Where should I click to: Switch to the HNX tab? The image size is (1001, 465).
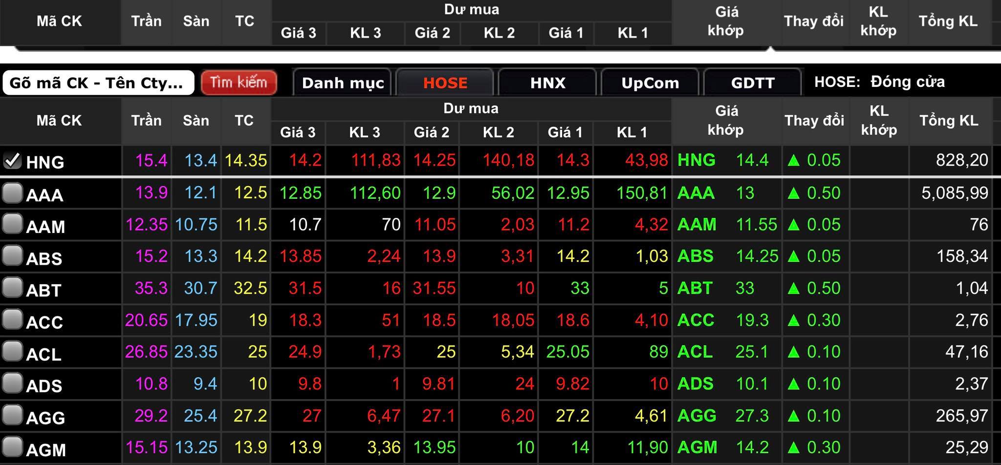coord(548,83)
